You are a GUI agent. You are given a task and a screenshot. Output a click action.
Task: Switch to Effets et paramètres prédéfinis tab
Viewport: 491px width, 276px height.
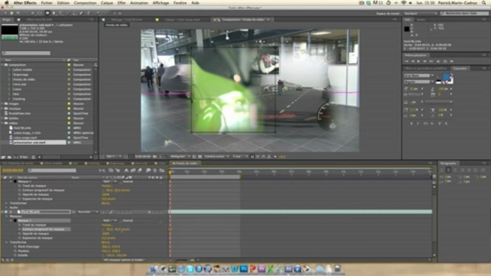coord(426,68)
